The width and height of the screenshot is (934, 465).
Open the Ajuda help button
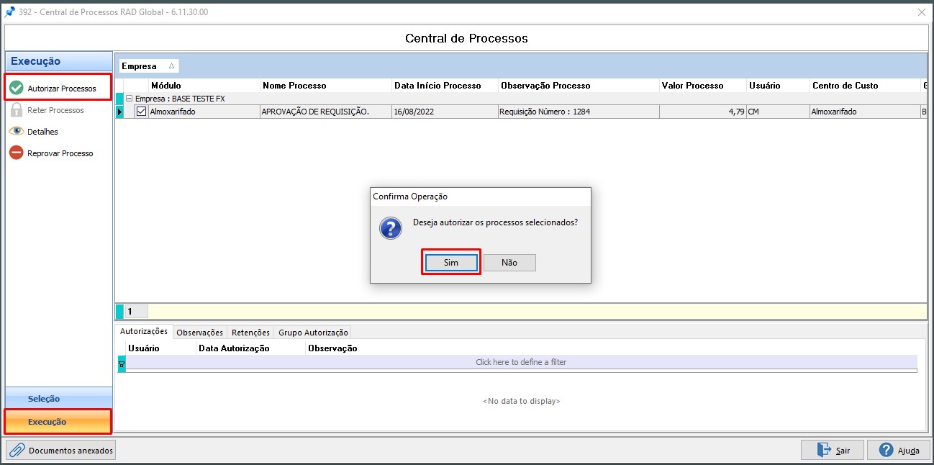point(898,451)
